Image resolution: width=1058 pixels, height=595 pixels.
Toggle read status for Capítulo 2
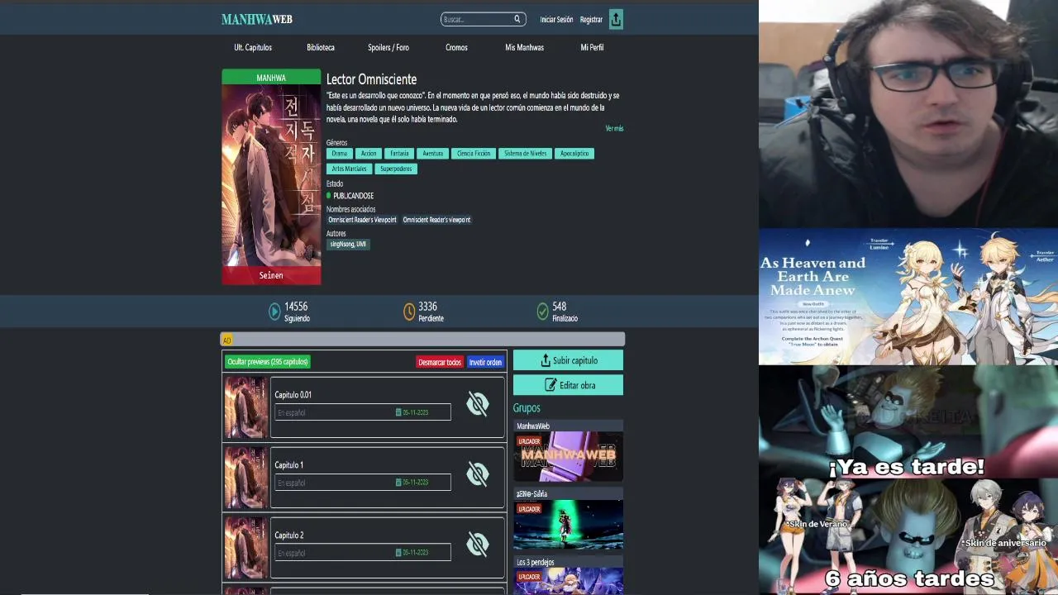tap(478, 545)
